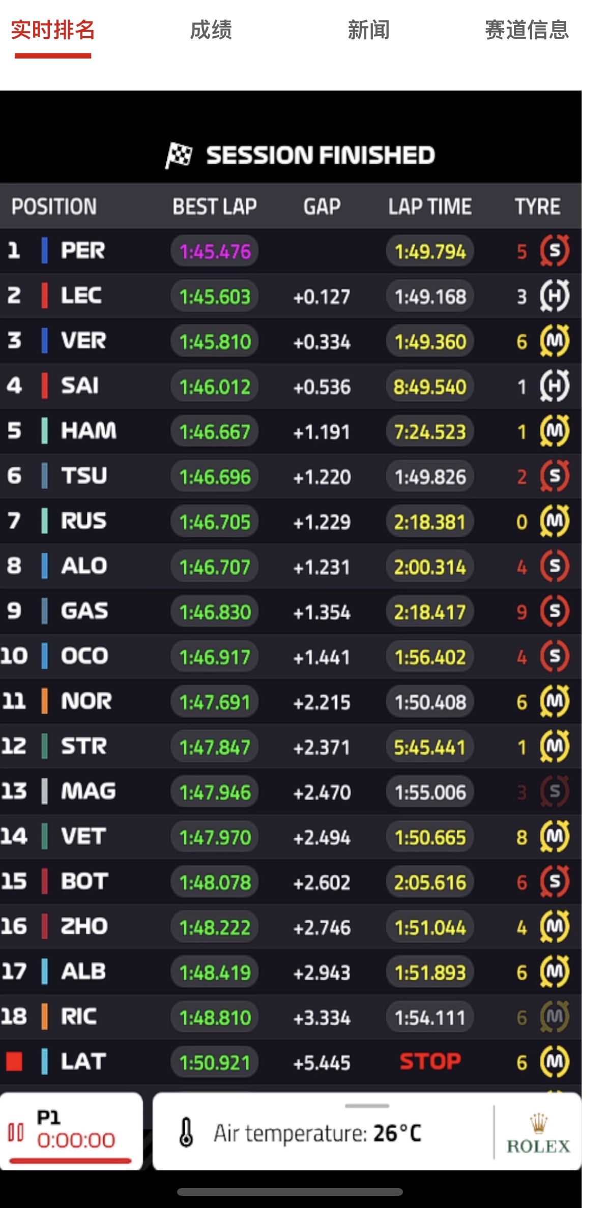The width and height of the screenshot is (606, 1208).
Task: Click the P1 session progress bar
Action: [71, 1161]
